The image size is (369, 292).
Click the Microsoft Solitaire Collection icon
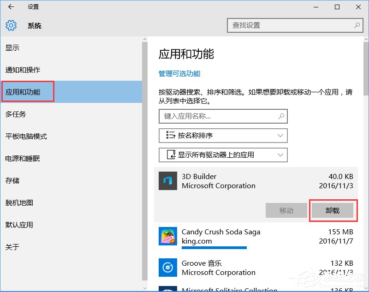[168, 290]
